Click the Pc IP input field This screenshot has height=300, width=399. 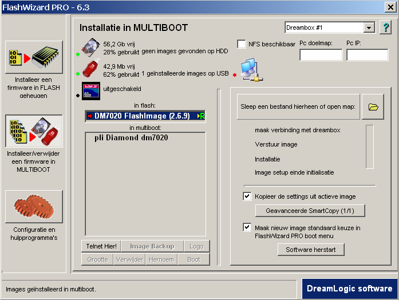[x=368, y=55]
